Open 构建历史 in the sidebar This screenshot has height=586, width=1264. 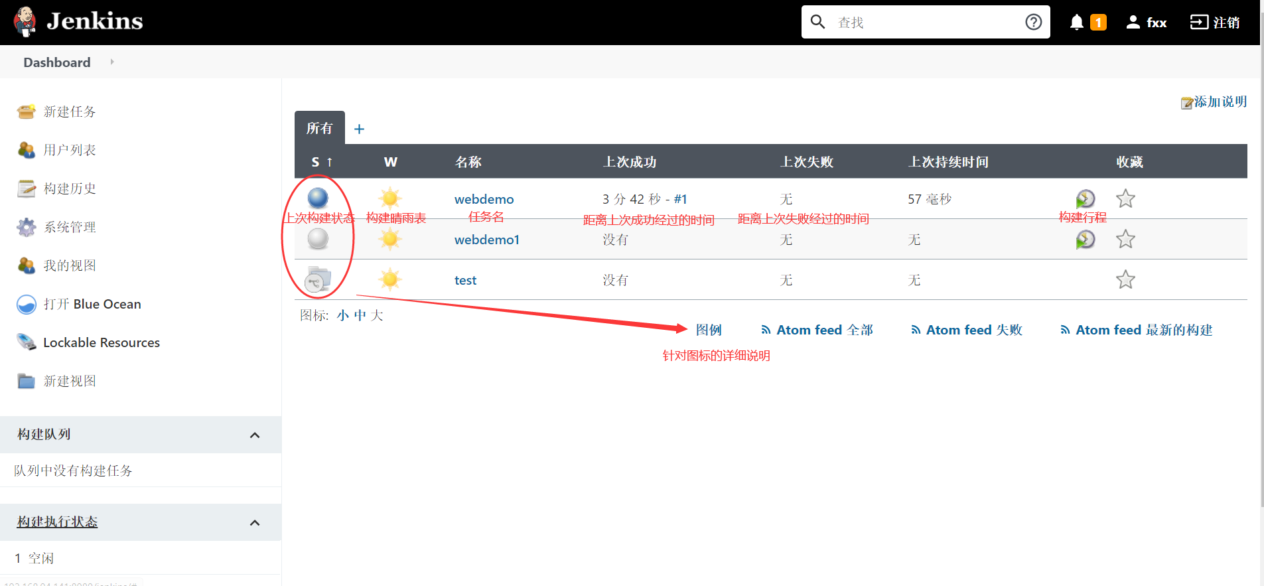(70, 188)
